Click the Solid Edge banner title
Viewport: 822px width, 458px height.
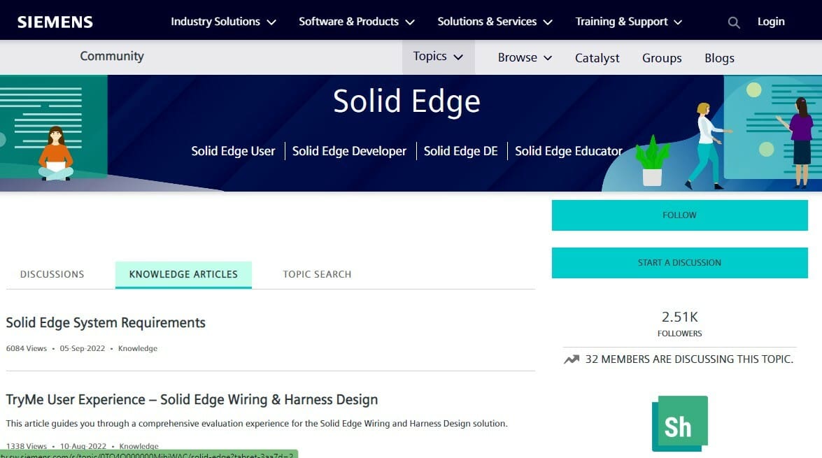407,101
